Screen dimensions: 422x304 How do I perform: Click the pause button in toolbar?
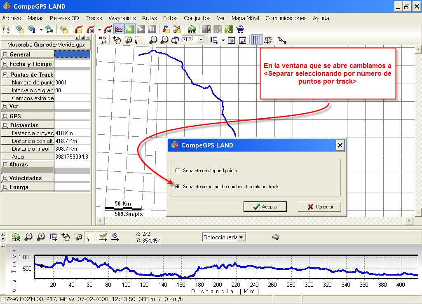point(152,29)
